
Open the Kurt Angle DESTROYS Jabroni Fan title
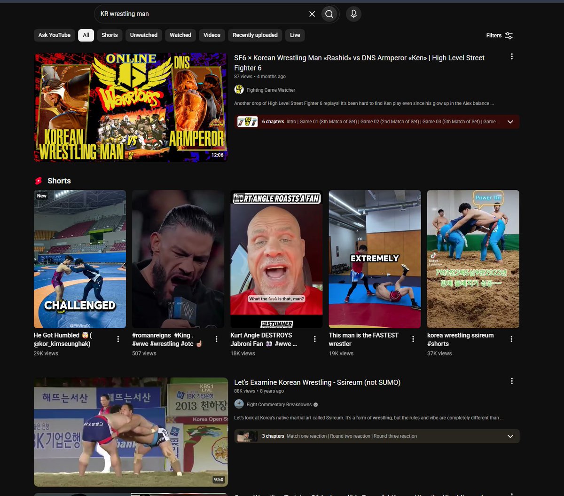coord(264,339)
